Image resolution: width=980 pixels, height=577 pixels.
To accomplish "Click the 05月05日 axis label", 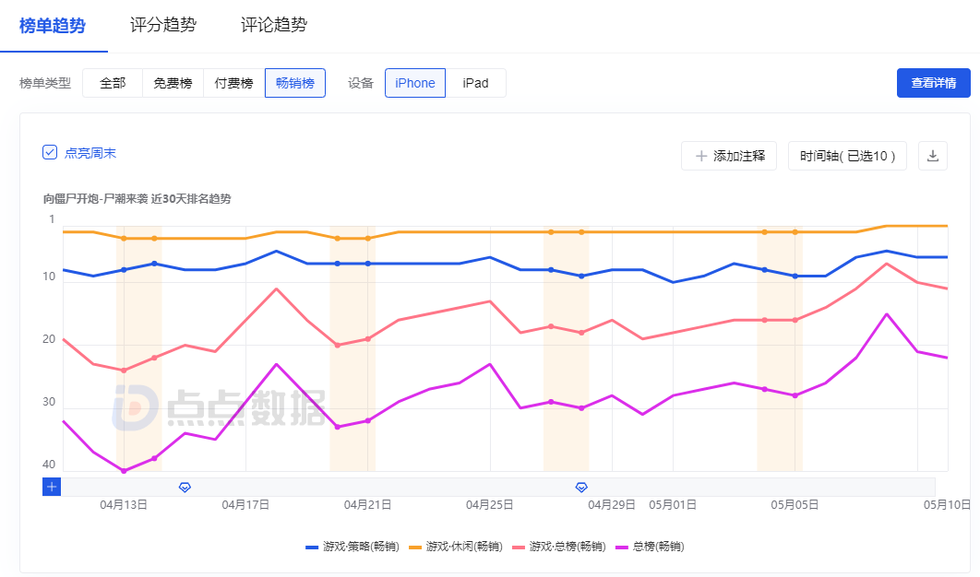I will [x=795, y=504].
